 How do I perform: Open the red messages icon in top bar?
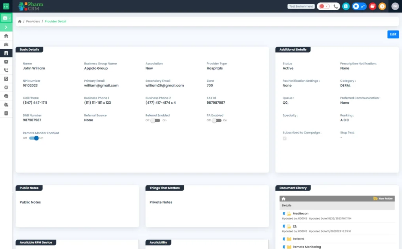point(372,6)
